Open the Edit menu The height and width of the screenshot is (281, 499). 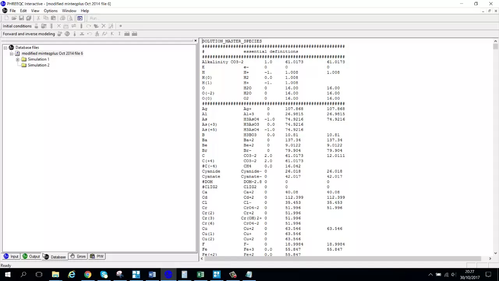[x=23, y=11]
